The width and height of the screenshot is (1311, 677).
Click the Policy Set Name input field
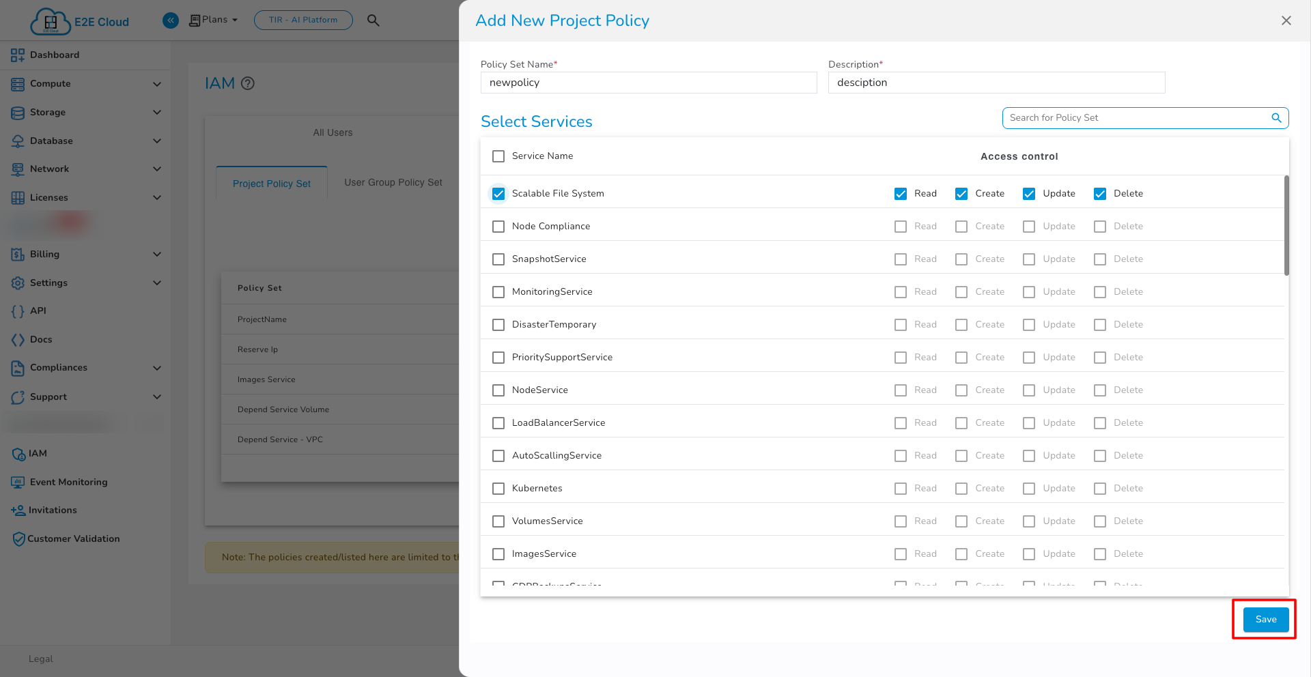(x=648, y=83)
